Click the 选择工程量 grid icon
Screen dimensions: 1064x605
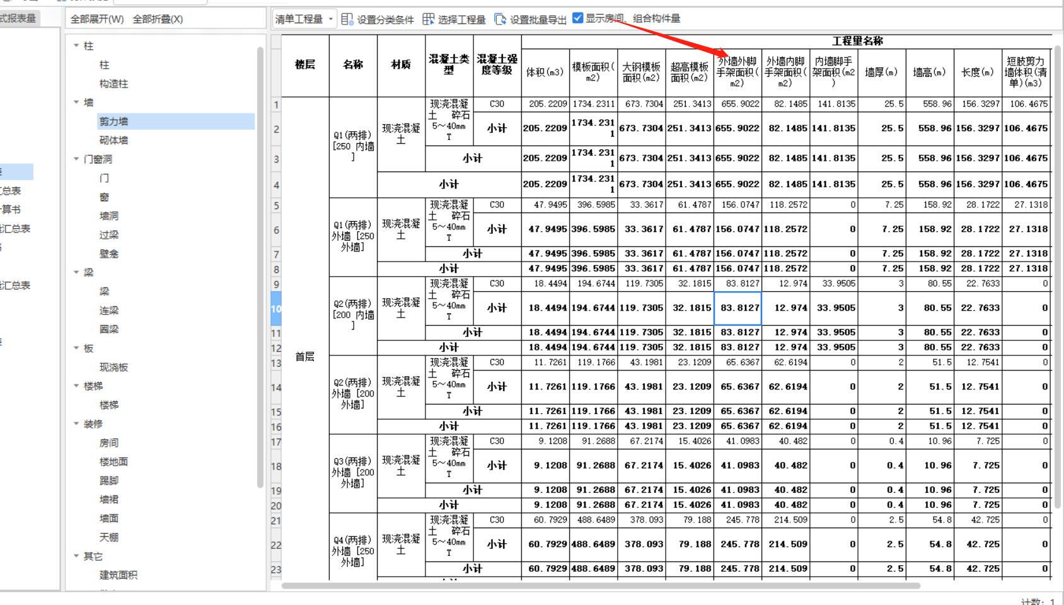(428, 19)
